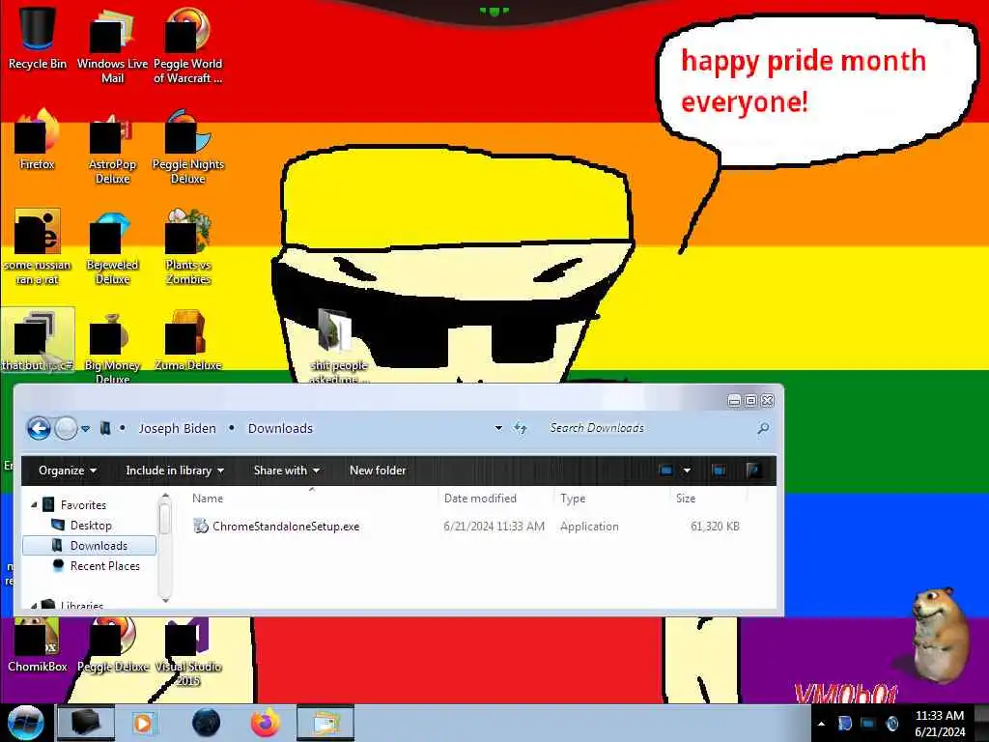The width and height of the screenshot is (989, 742).
Task: Open the Share with dropdown
Action: tap(286, 471)
